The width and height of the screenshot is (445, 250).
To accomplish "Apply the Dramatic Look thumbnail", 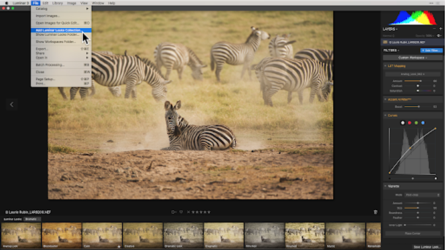I will [x=183, y=235].
